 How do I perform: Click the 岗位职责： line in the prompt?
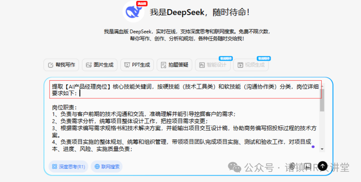click(64, 108)
